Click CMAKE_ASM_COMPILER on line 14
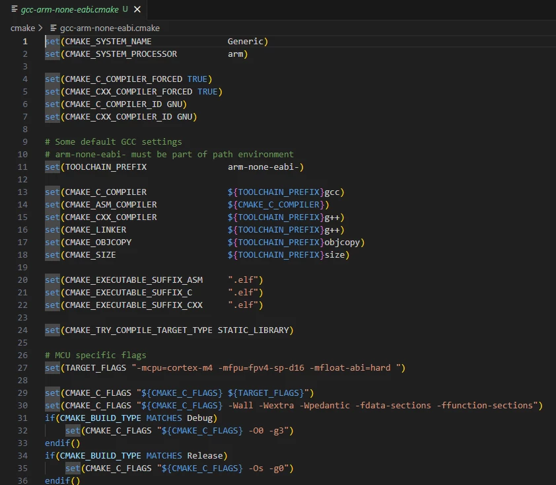556x485 pixels. point(111,205)
